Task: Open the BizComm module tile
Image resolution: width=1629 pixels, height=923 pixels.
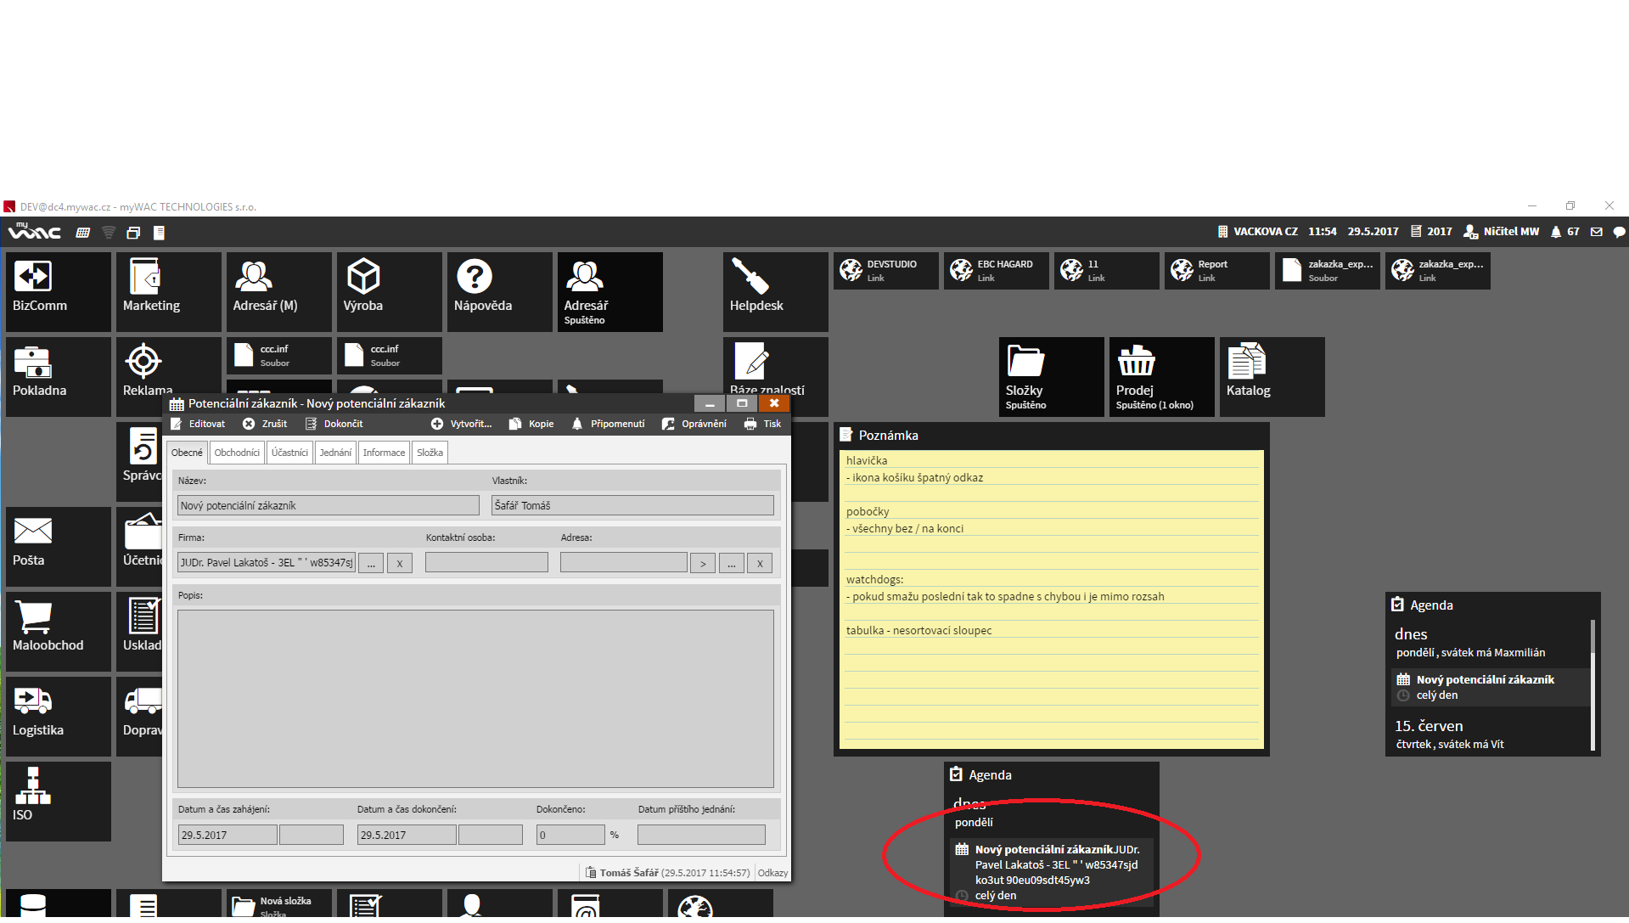Action: (58, 290)
